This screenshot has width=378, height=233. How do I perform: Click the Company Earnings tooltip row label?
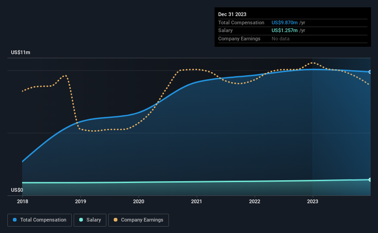point(239,39)
